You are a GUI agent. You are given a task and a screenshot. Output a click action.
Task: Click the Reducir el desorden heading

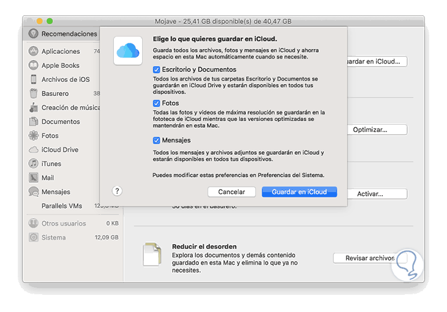(204, 247)
